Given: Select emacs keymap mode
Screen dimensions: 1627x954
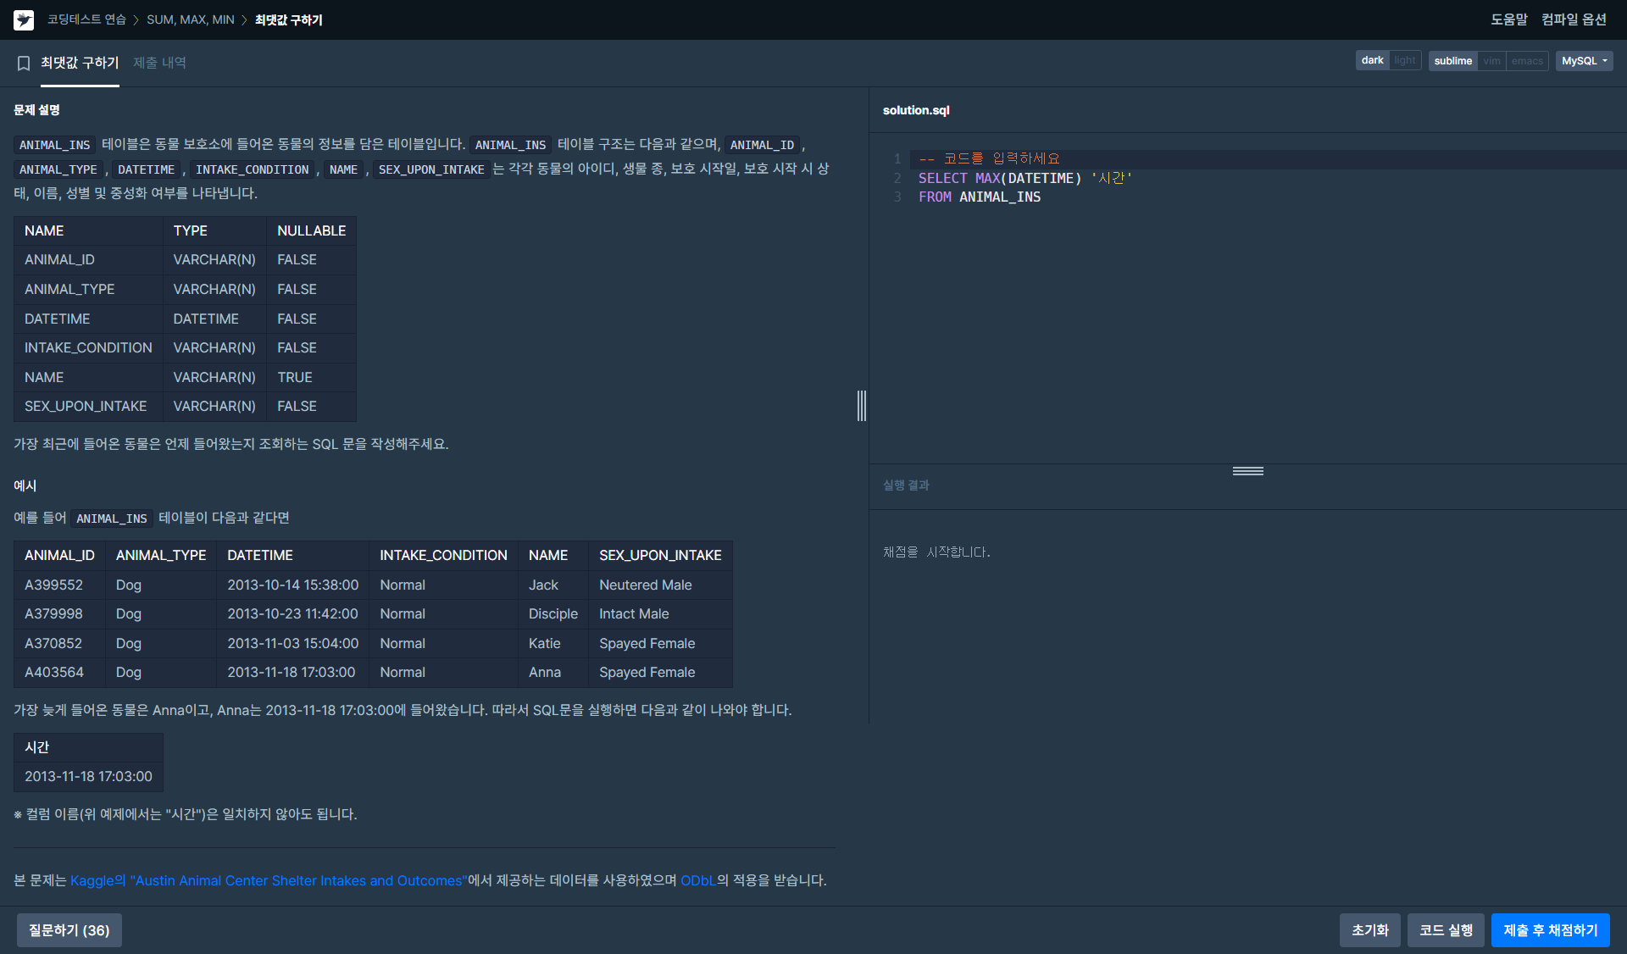Looking at the screenshot, I should (1527, 61).
